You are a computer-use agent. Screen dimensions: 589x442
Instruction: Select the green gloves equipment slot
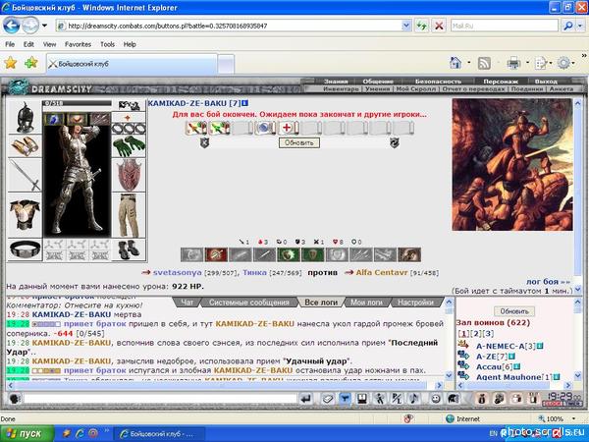click(x=129, y=146)
